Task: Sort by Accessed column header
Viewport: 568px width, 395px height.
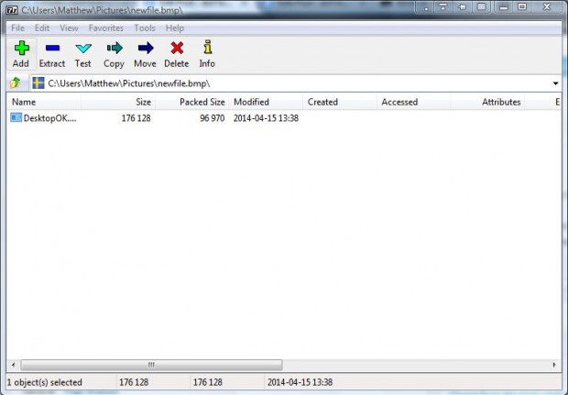Action: click(x=414, y=102)
